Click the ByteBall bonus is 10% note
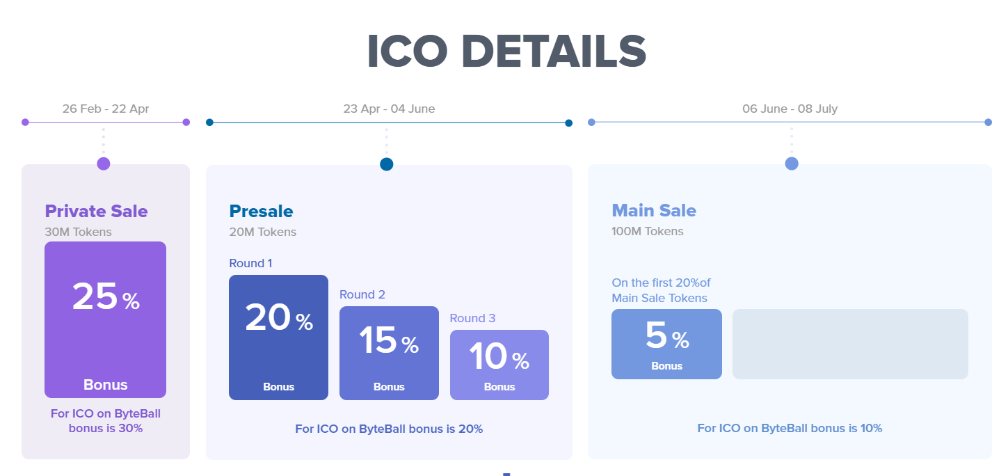Screen dimensions: 1008x476 coord(790,428)
